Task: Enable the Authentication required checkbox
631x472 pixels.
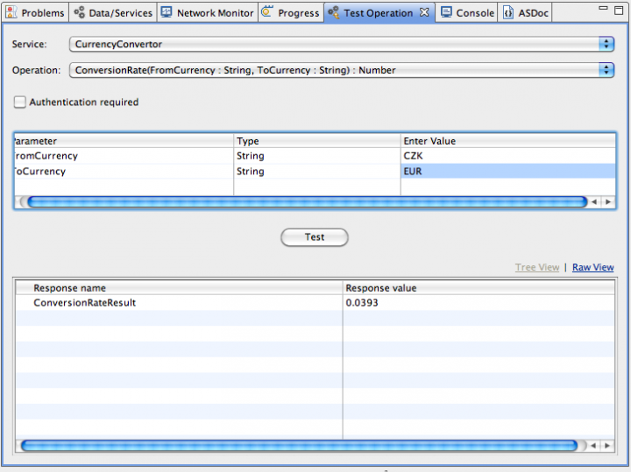Action: click(x=19, y=102)
